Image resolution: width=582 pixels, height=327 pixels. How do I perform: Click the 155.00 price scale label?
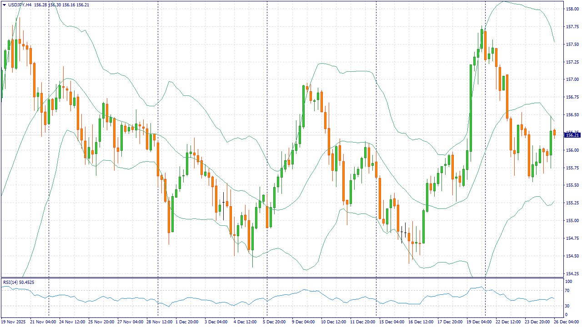click(x=572, y=221)
